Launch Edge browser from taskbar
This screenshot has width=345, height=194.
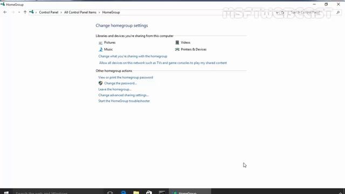[123, 193]
